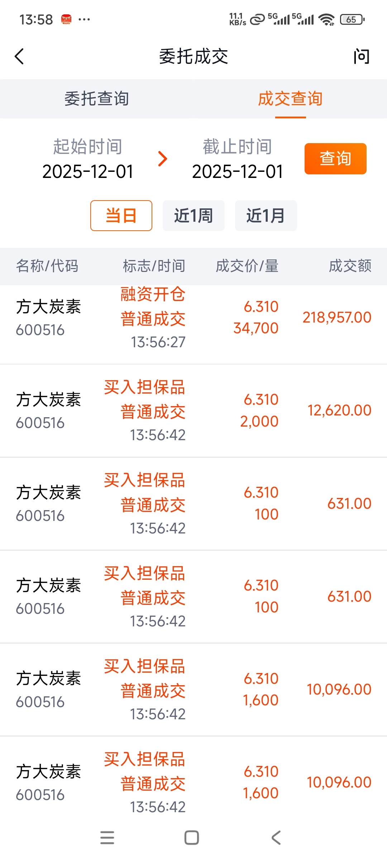Select the 成交查询 tab
Screen dimensions: 387x861
pyautogui.click(x=290, y=99)
